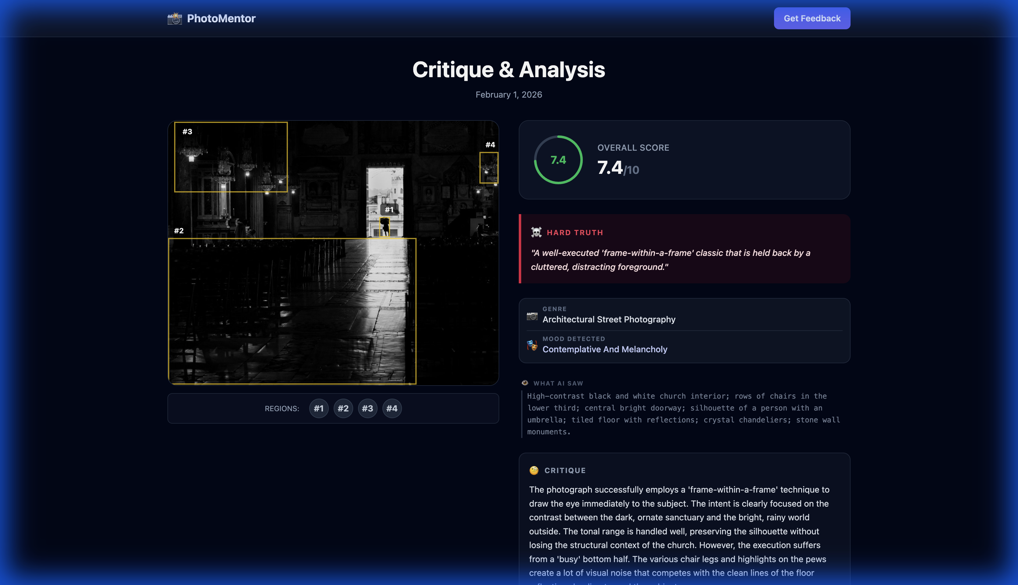Toggle region #4 chip below the photo
The height and width of the screenshot is (585, 1018).
pyautogui.click(x=392, y=409)
